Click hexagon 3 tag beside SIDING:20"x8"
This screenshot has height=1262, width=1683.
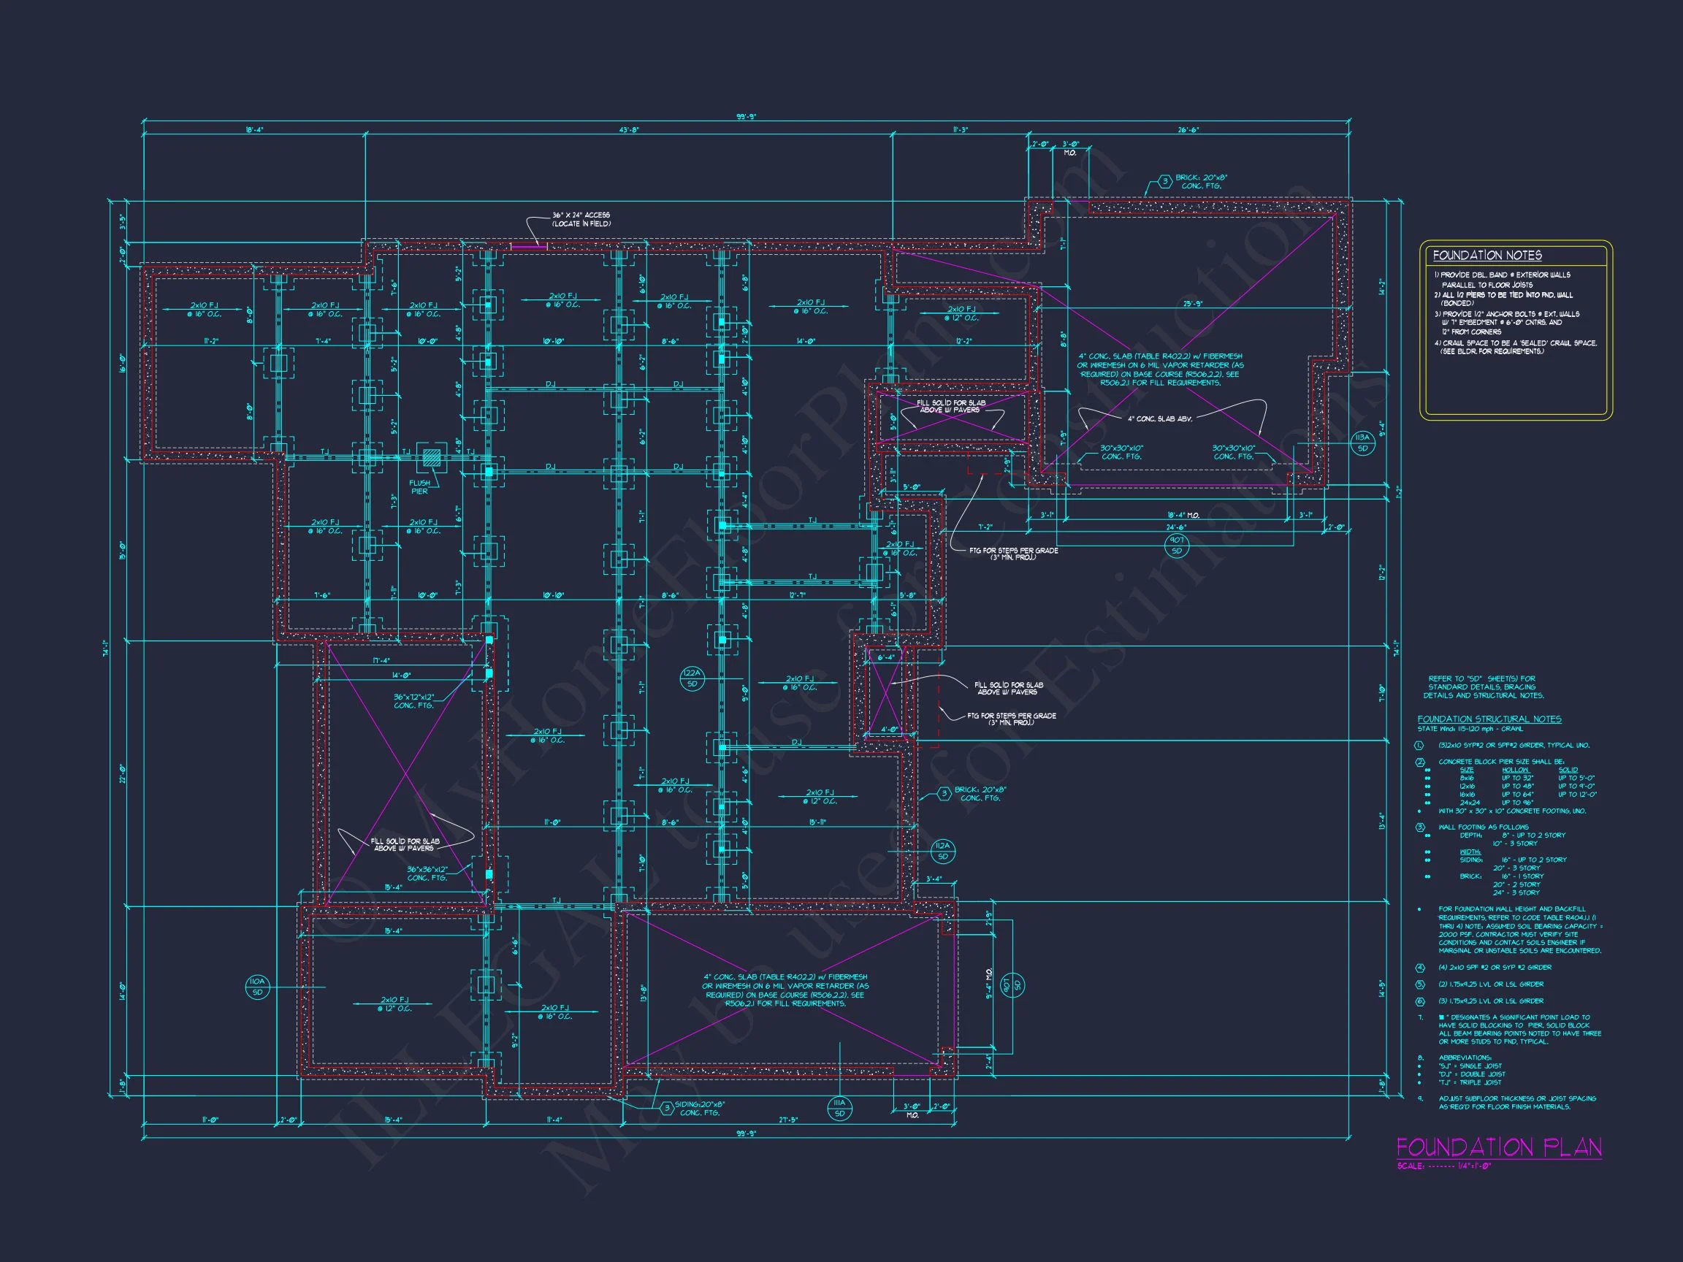(667, 1109)
